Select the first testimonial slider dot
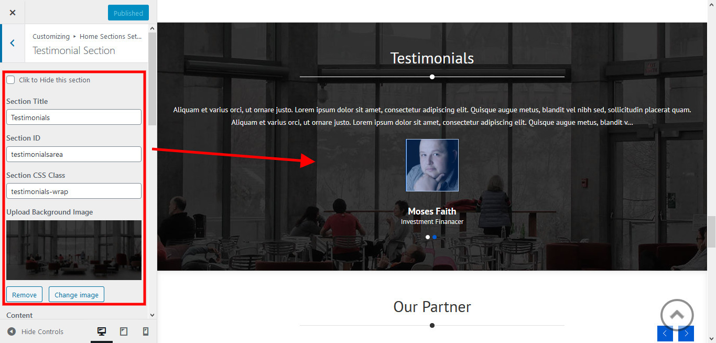716x343 pixels. click(428, 237)
